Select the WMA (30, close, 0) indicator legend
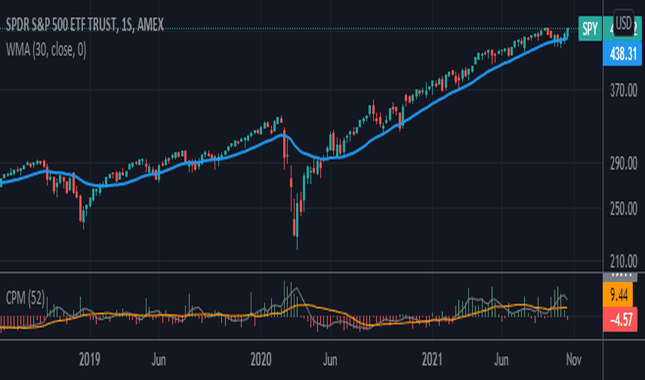This screenshot has height=380, width=645. (46, 50)
